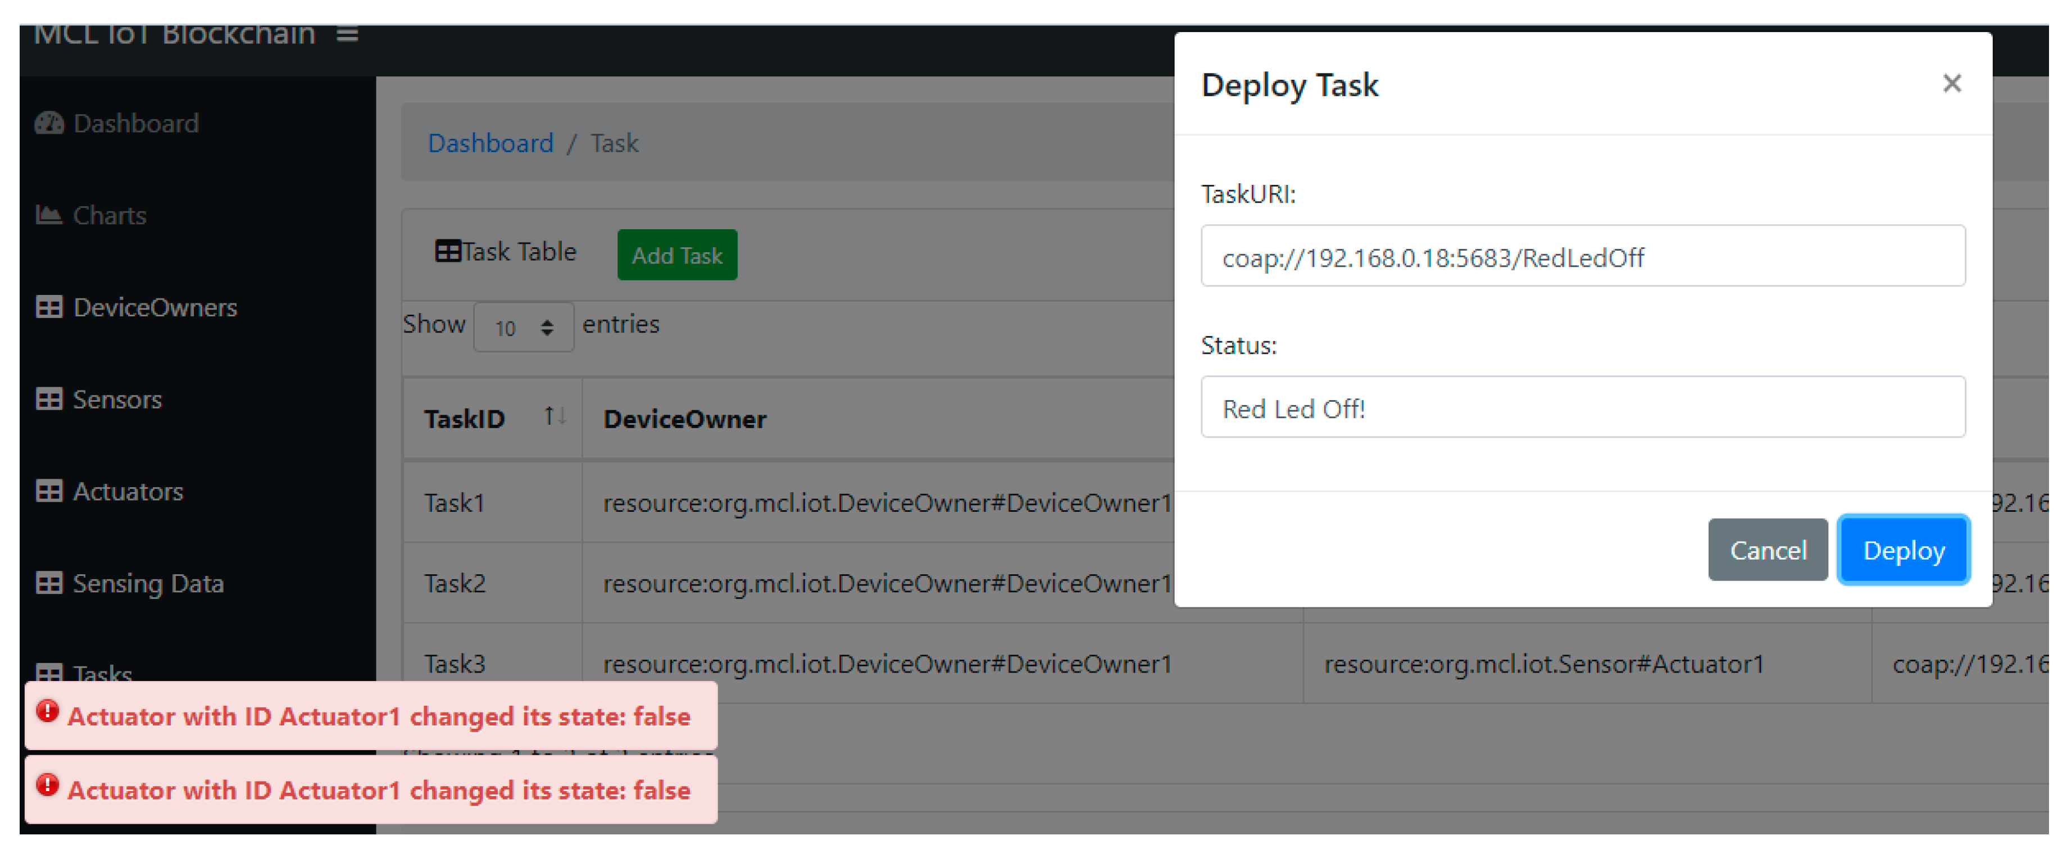
Task: Click the Task Table grid icon
Action: [448, 251]
